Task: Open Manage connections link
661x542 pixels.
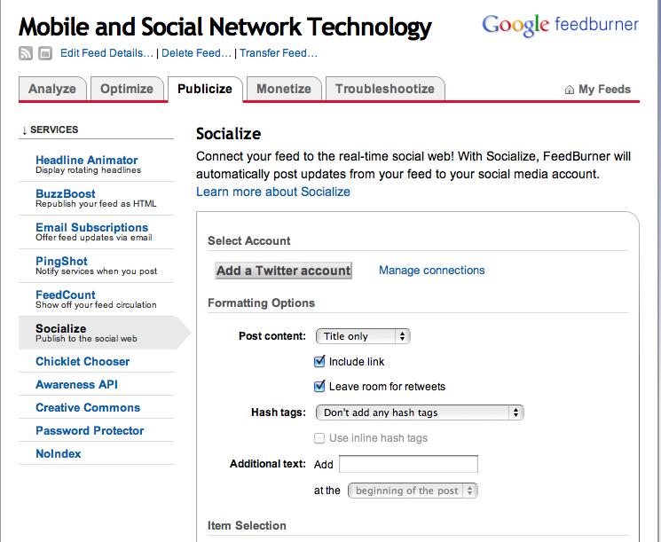Action: pos(431,271)
